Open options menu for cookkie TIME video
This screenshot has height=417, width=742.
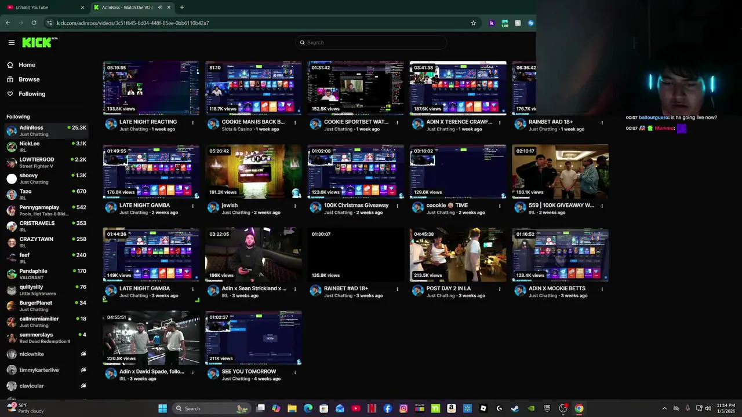(500, 206)
